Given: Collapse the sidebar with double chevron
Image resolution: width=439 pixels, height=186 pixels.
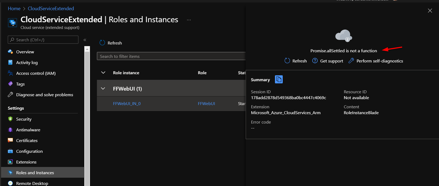Looking at the screenshot, I should [x=85, y=40].
